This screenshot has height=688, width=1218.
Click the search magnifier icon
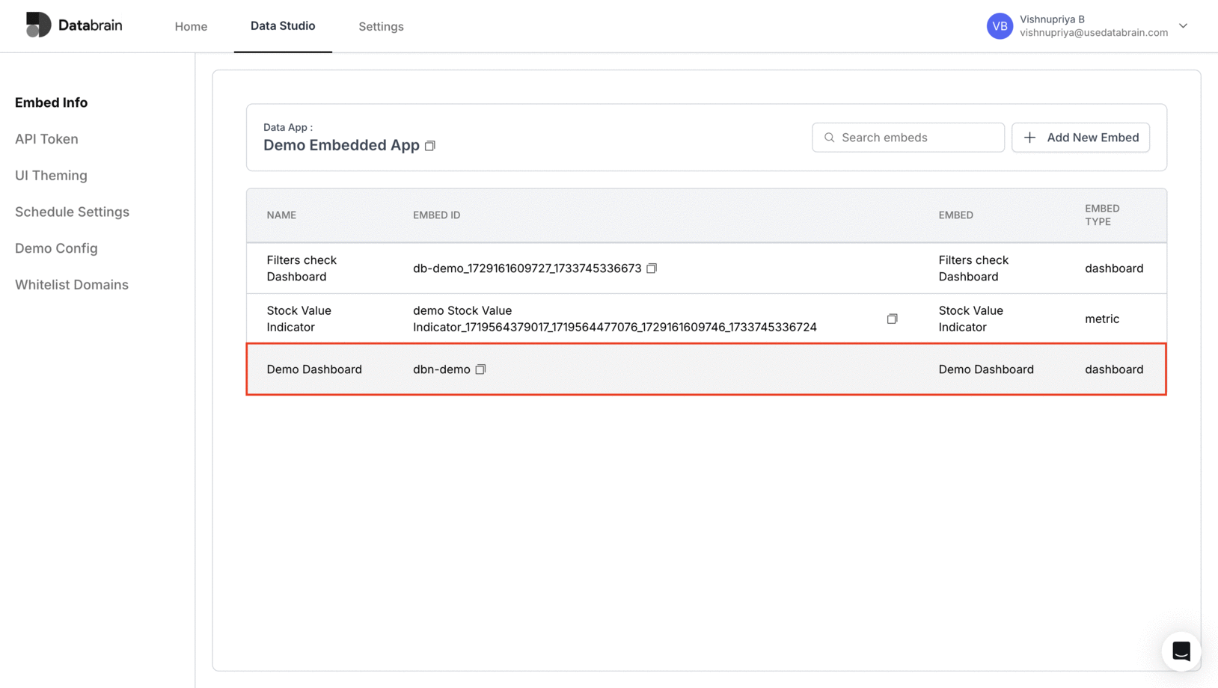click(829, 138)
